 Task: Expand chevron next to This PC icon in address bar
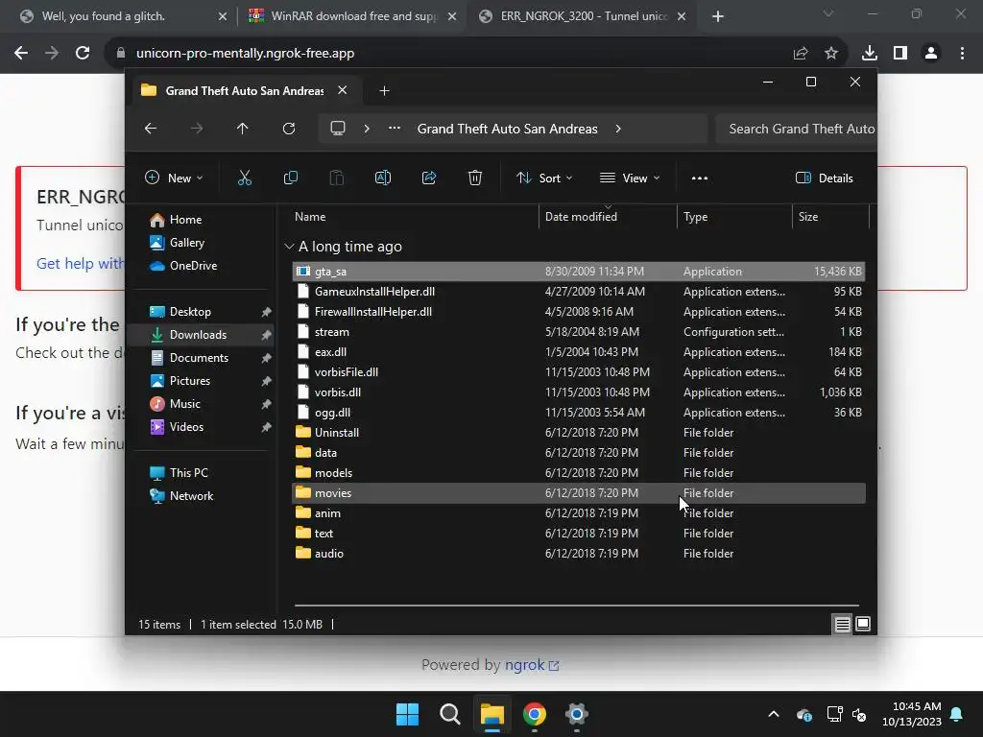coord(367,129)
